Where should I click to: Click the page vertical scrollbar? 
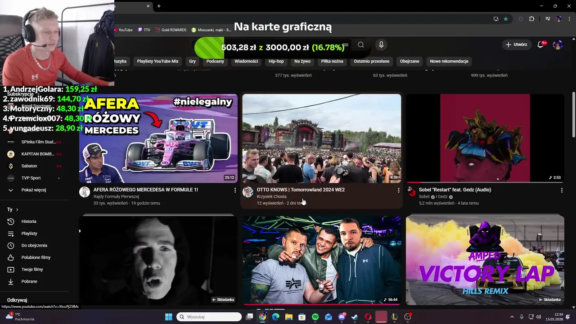click(573, 115)
